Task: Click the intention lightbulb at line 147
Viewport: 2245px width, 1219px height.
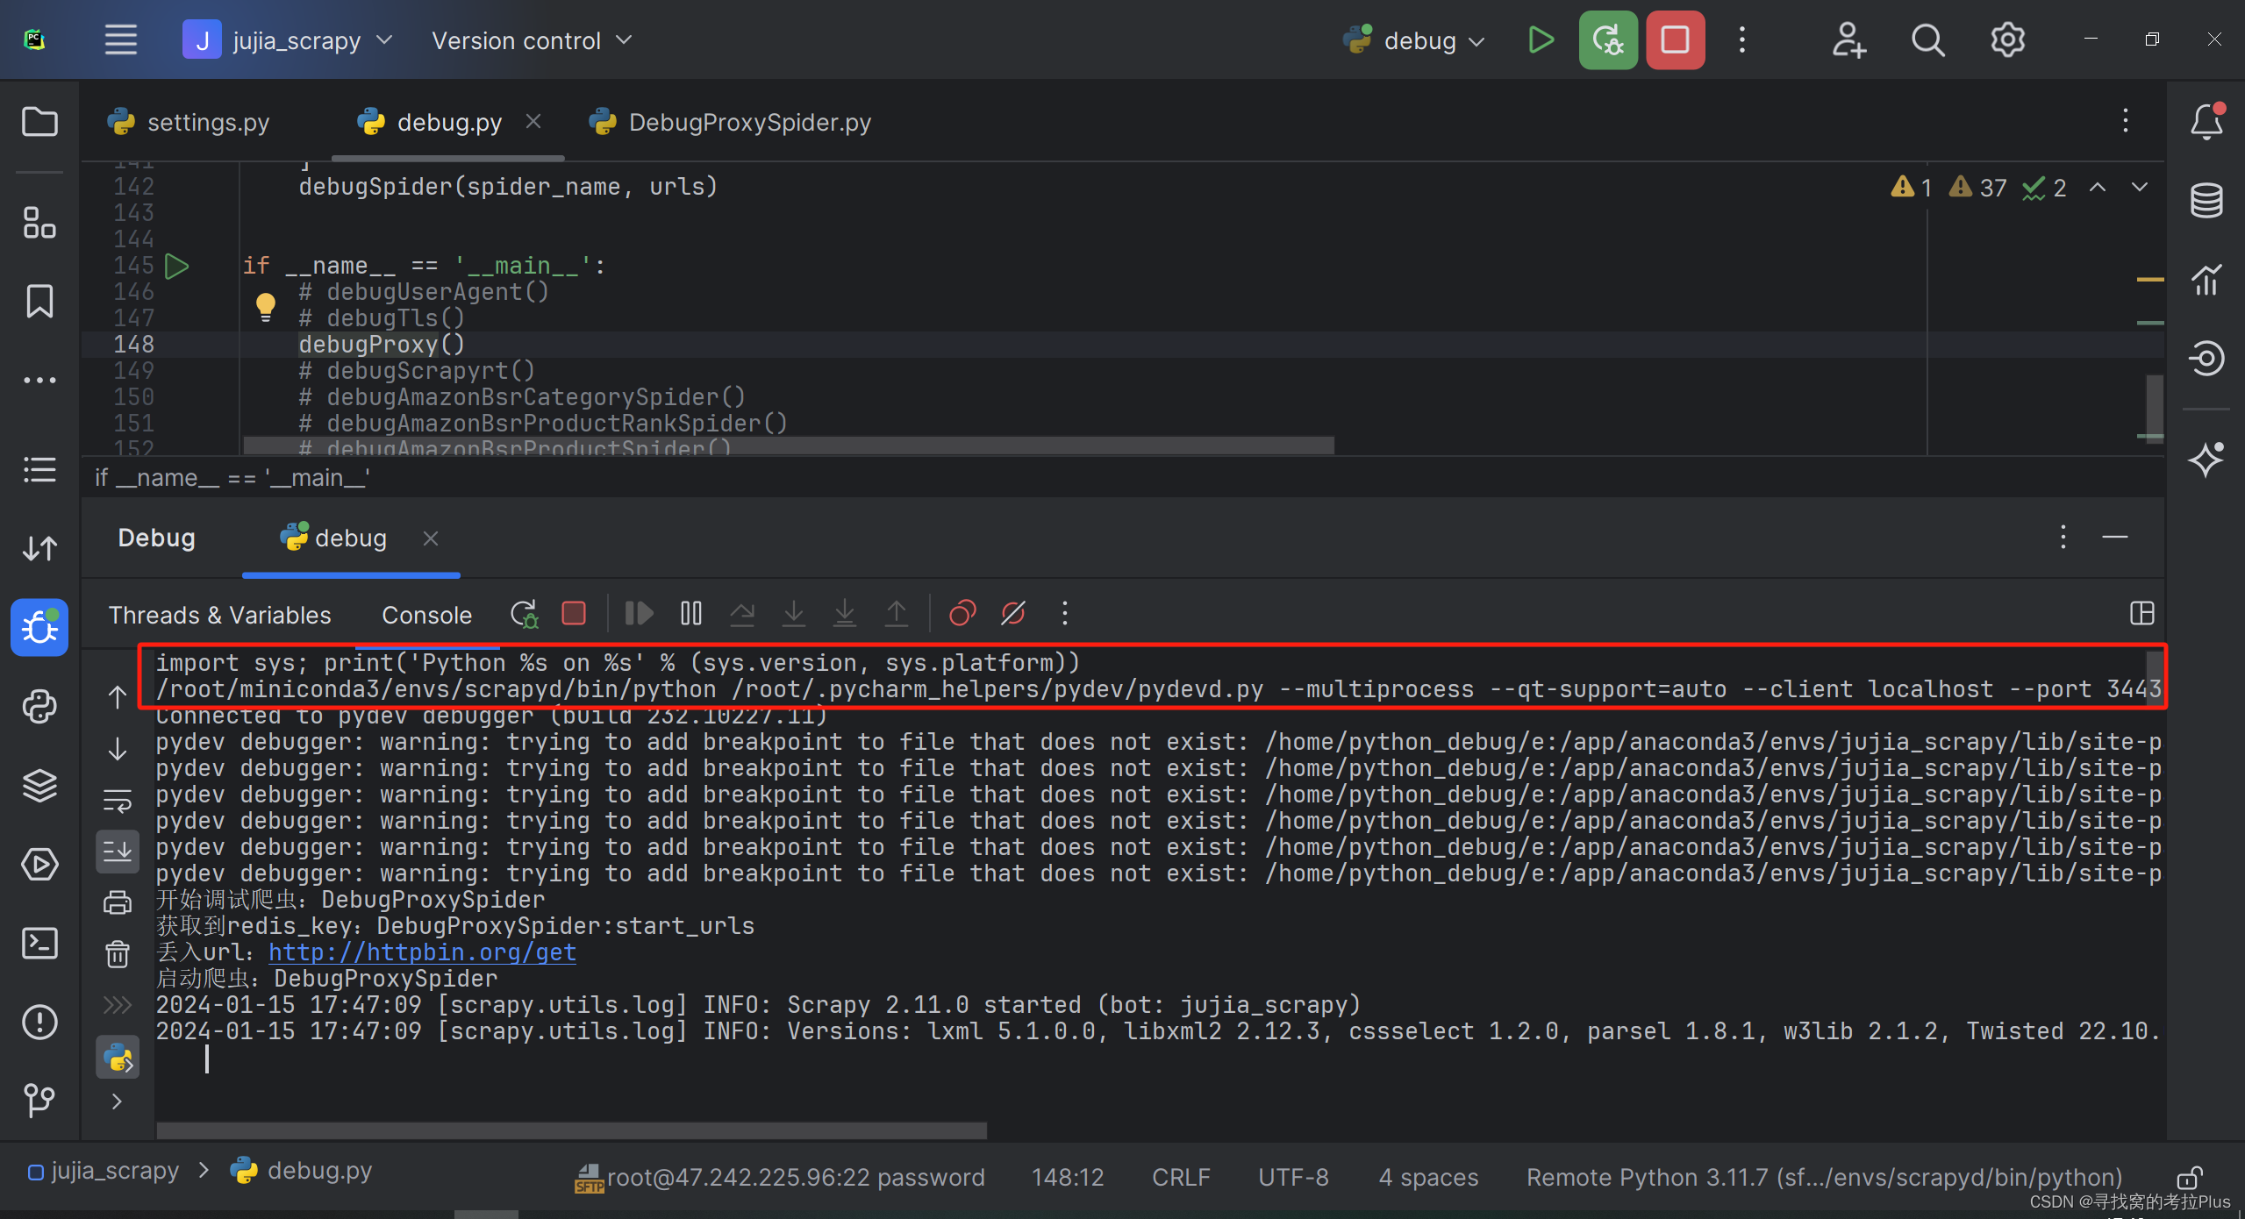Action: (x=265, y=307)
